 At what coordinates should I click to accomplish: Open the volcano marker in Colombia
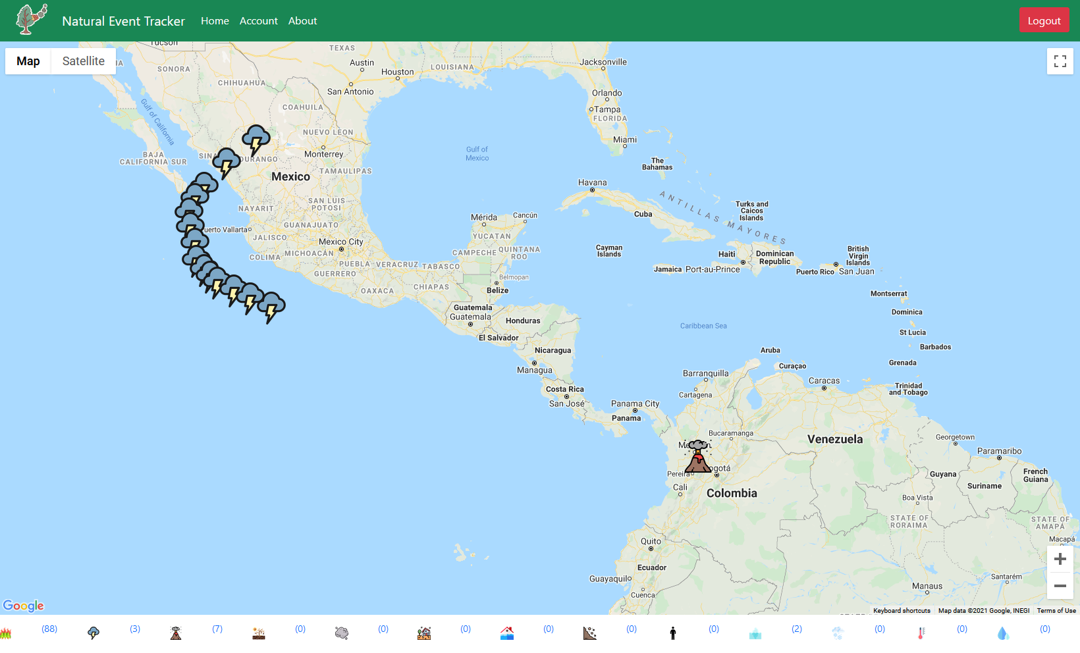pos(697,457)
